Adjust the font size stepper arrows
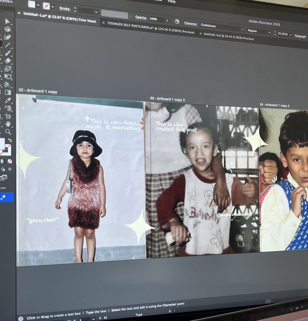 click(275, 33)
